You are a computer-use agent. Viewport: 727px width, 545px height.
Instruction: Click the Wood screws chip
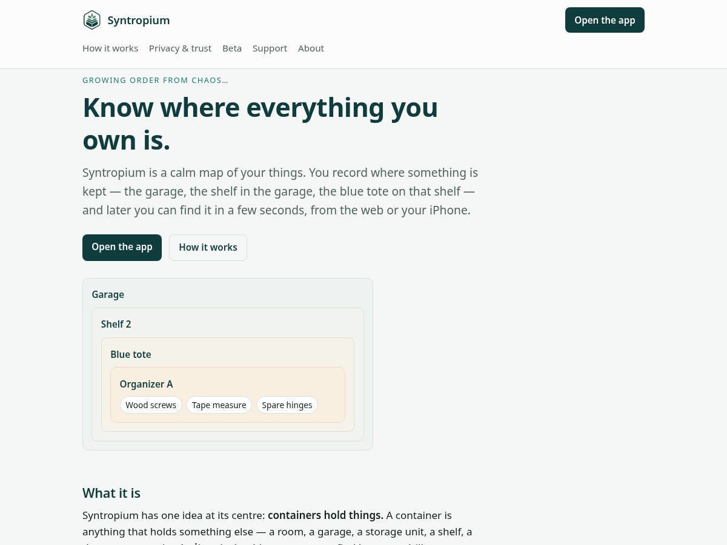151,405
